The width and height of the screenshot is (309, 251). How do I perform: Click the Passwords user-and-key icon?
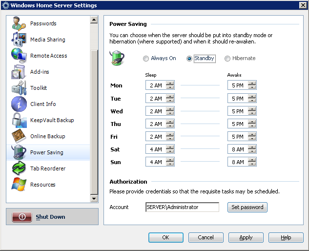[x=19, y=23]
